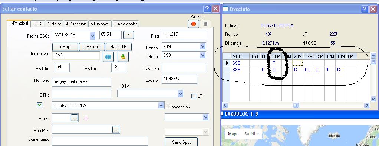The height and width of the screenshot is (146, 379).
Task: Click the 15M column header in DxccInfo
Action: point(319,56)
